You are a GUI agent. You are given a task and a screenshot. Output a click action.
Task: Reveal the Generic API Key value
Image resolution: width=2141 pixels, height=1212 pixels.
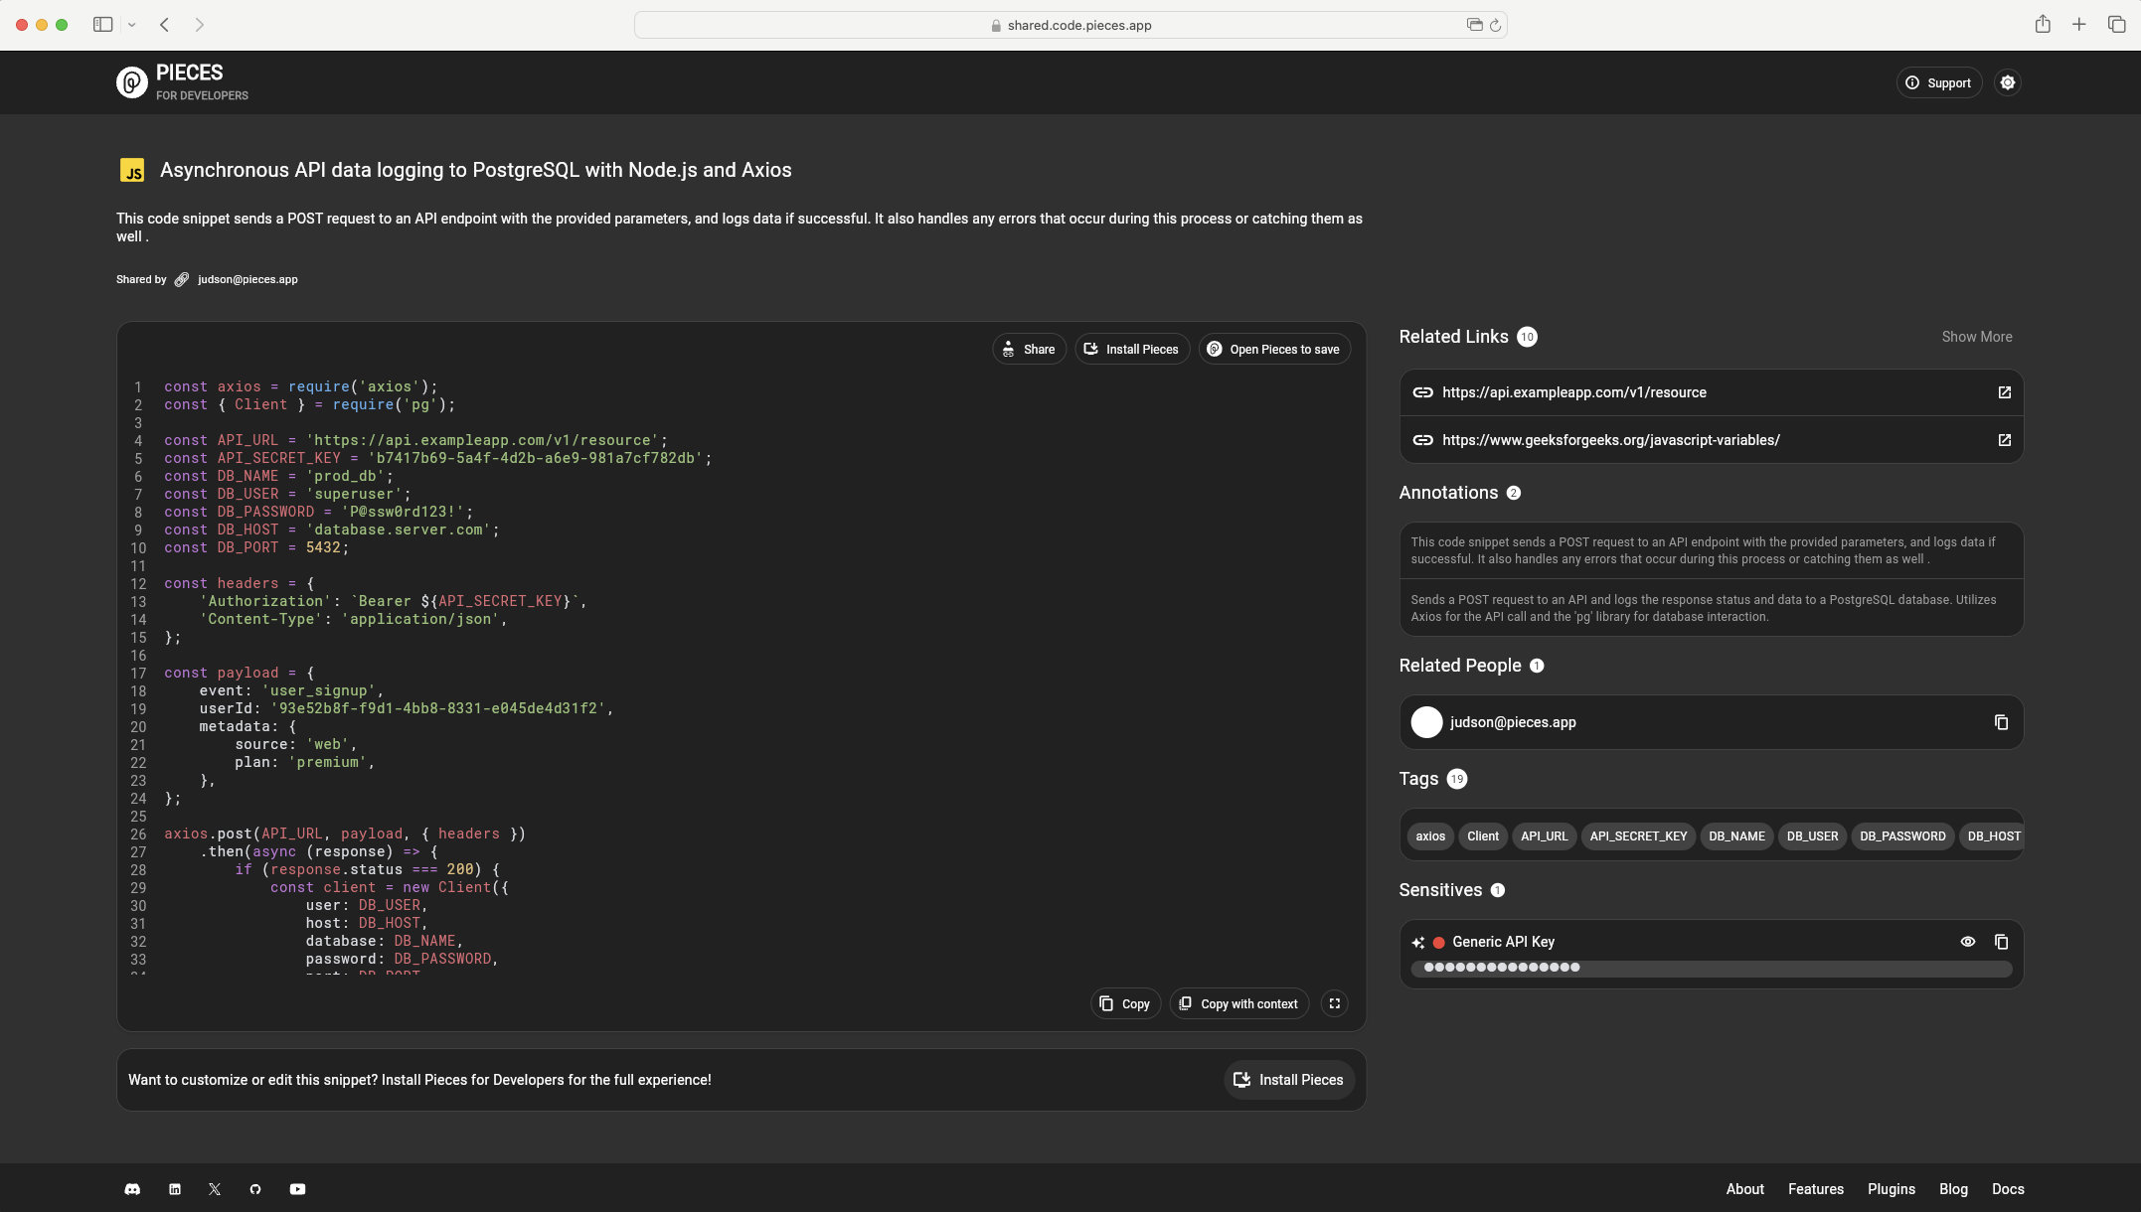1967,942
